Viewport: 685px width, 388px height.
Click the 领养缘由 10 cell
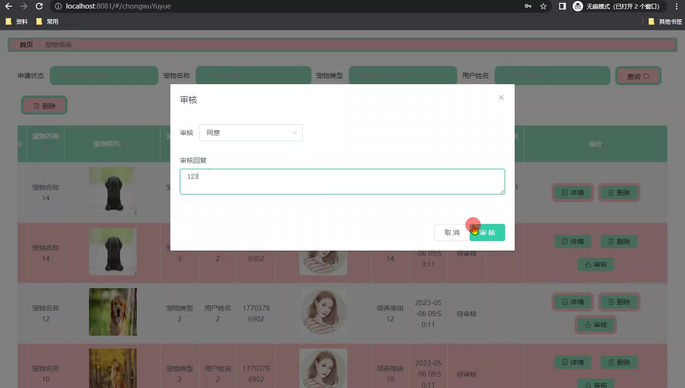click(390, 374)
